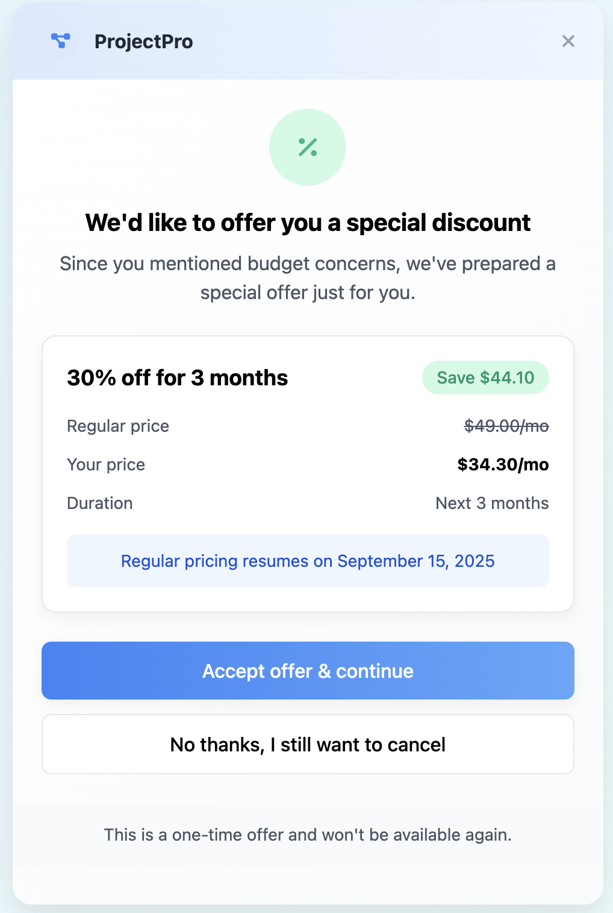
Task: Click the Save $44.10 badge
Action: pos(485,378)
